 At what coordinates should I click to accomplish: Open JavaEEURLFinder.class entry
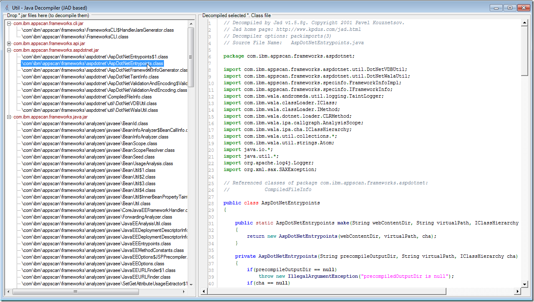tap(96, 277)
